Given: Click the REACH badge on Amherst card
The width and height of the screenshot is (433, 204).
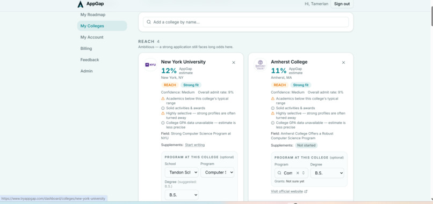Looking at the screenshot, I should click(280, 85).
